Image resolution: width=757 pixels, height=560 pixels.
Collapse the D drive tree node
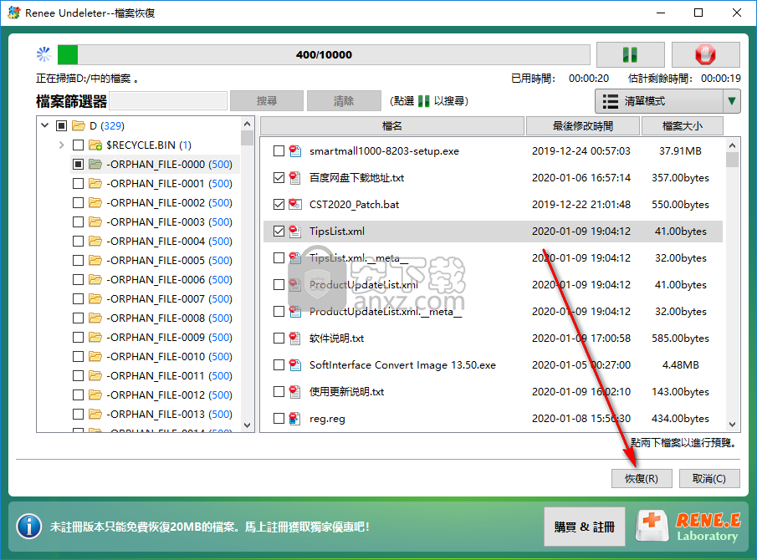[x=45, y=125]
